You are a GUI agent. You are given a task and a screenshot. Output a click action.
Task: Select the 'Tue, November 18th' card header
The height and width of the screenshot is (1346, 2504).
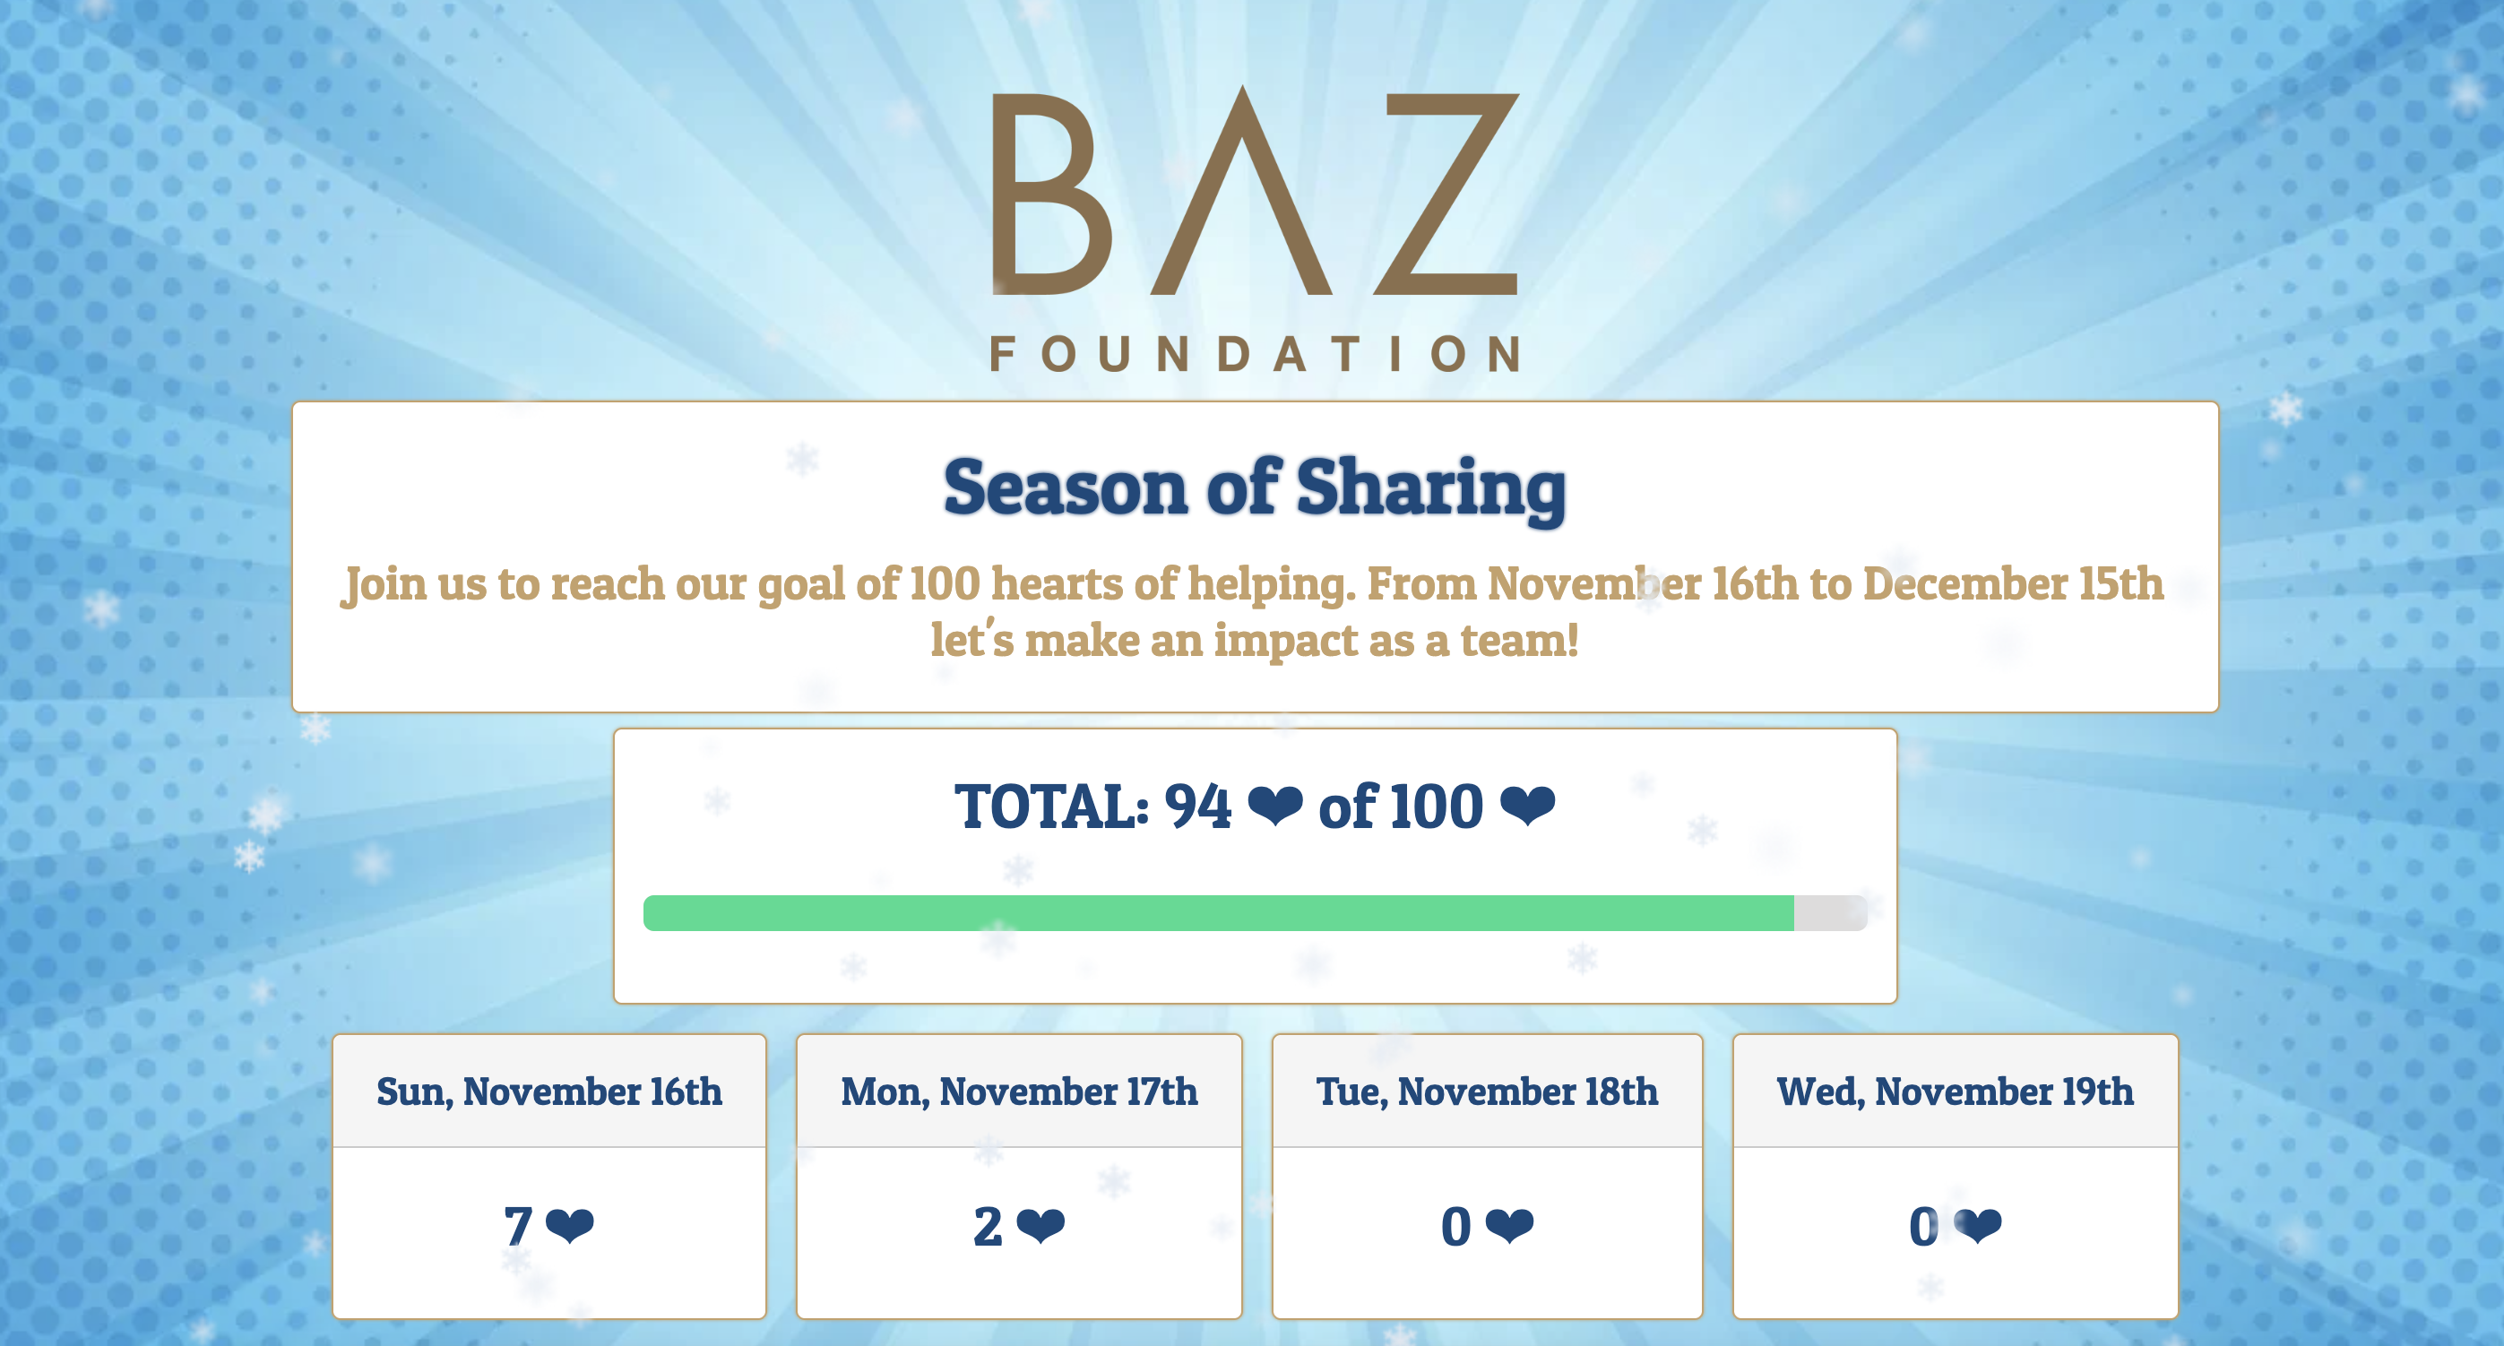[1487, 1091]
